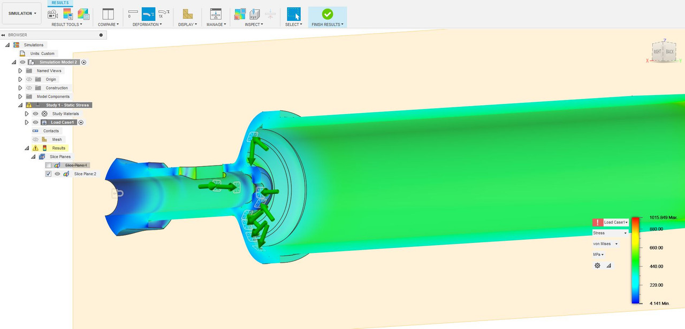Show the Construction folder via eye icon

coord(29,88)
